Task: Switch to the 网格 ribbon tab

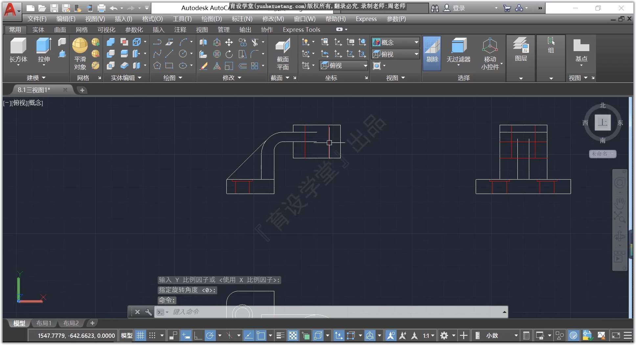Action: click(x=81, y=30)
